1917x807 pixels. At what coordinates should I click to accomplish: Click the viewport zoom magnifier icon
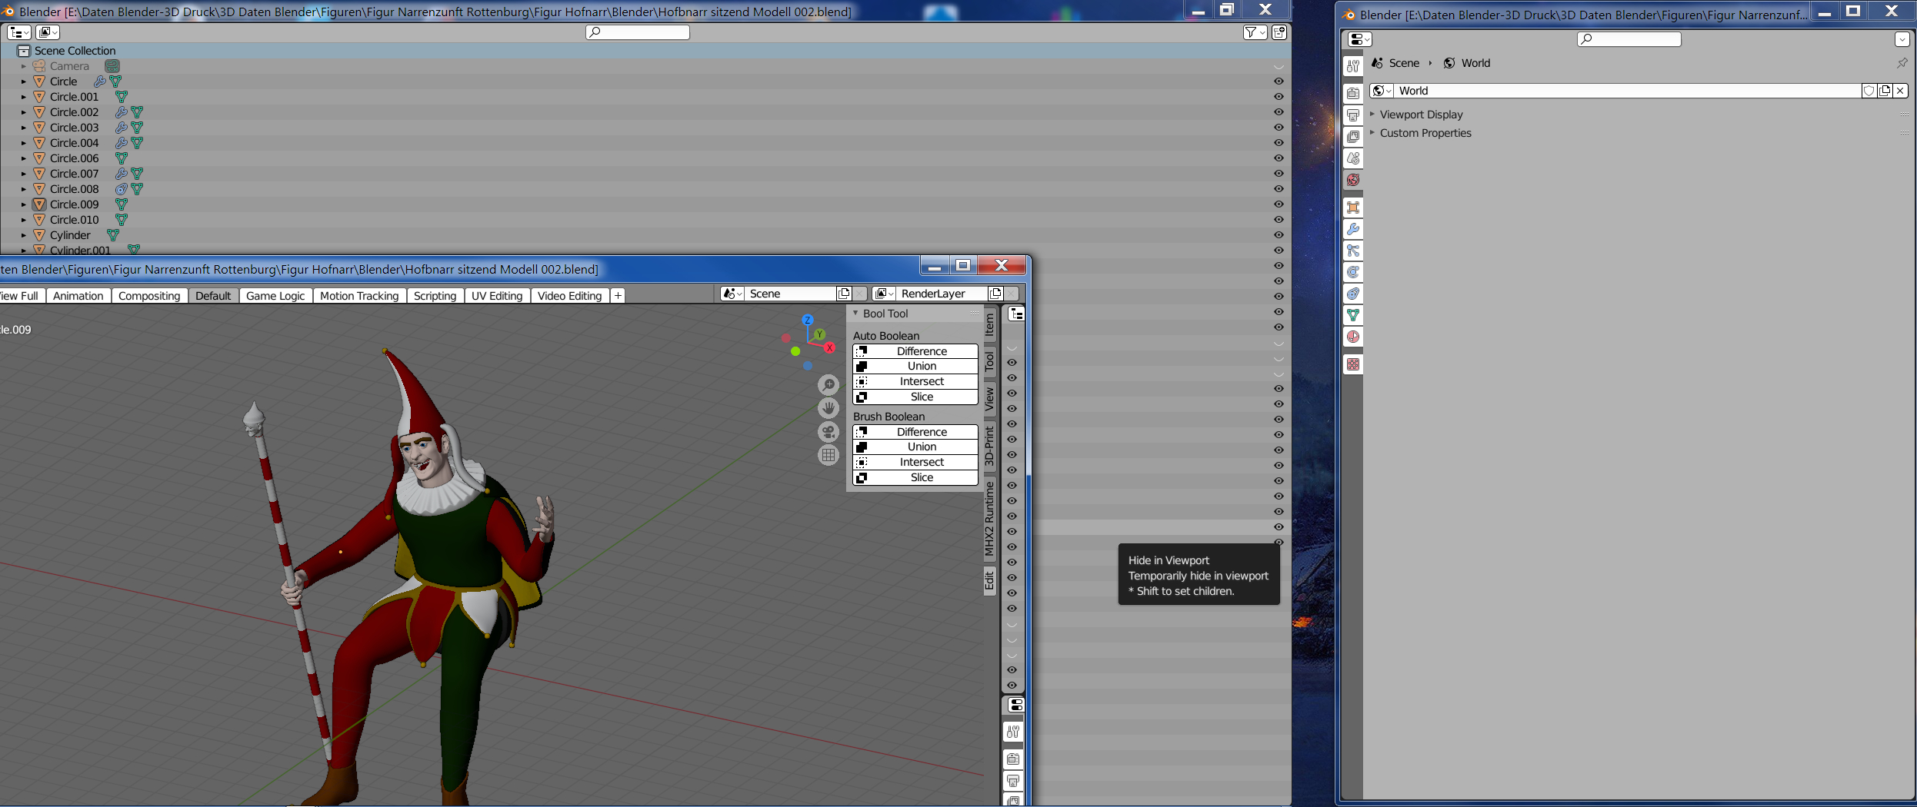click(x=828, y=385)
